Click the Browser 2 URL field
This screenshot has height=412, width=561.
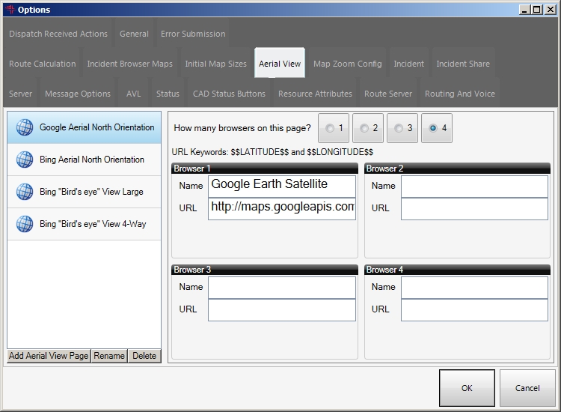474,208
